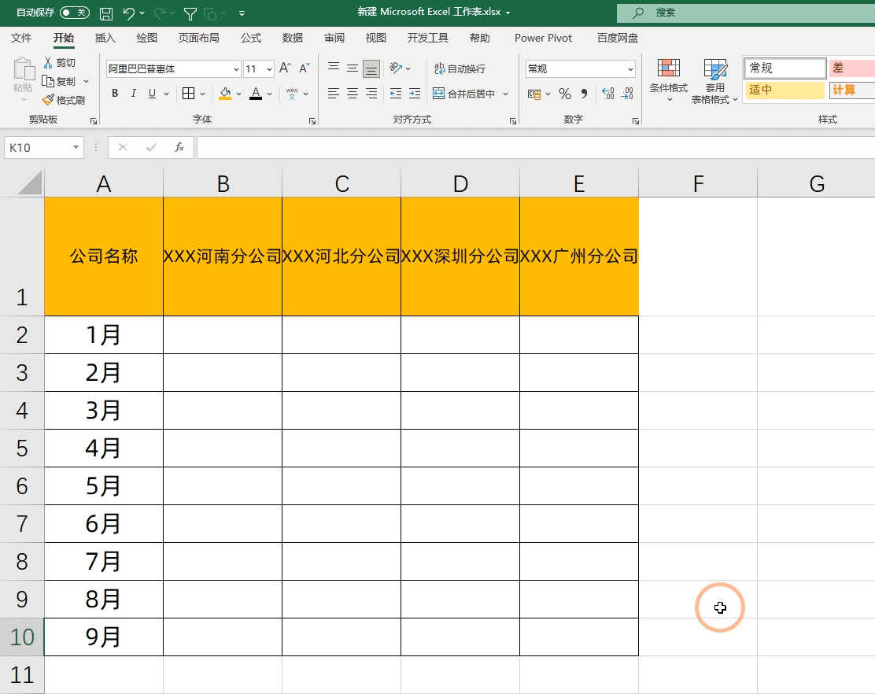875x694 pixels.
Task: Click the Paste (粘贴) clipboard icon
Action: click(x=23, y=70)
